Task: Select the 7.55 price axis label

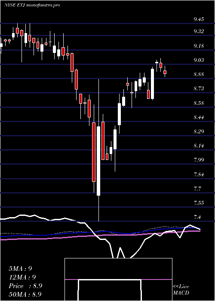Action: pos(199,203)
